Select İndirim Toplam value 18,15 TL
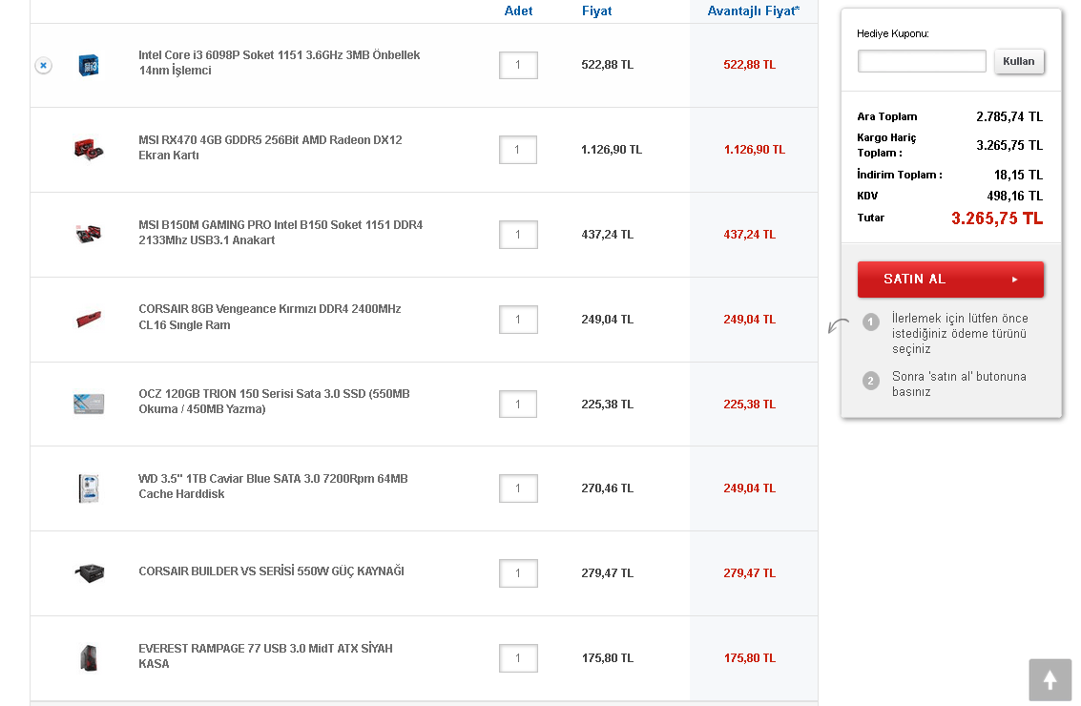 tap(1018, 175)
